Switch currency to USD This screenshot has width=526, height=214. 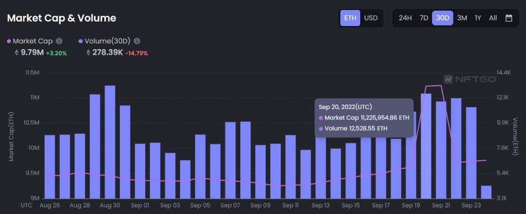tap(371, 18)
